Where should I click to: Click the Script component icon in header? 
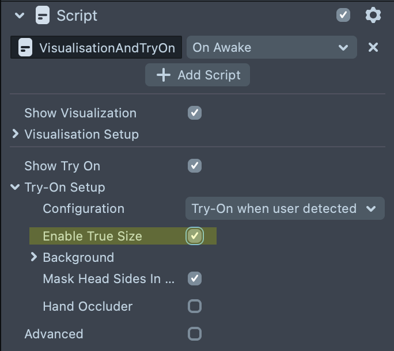tap(43, 16)
